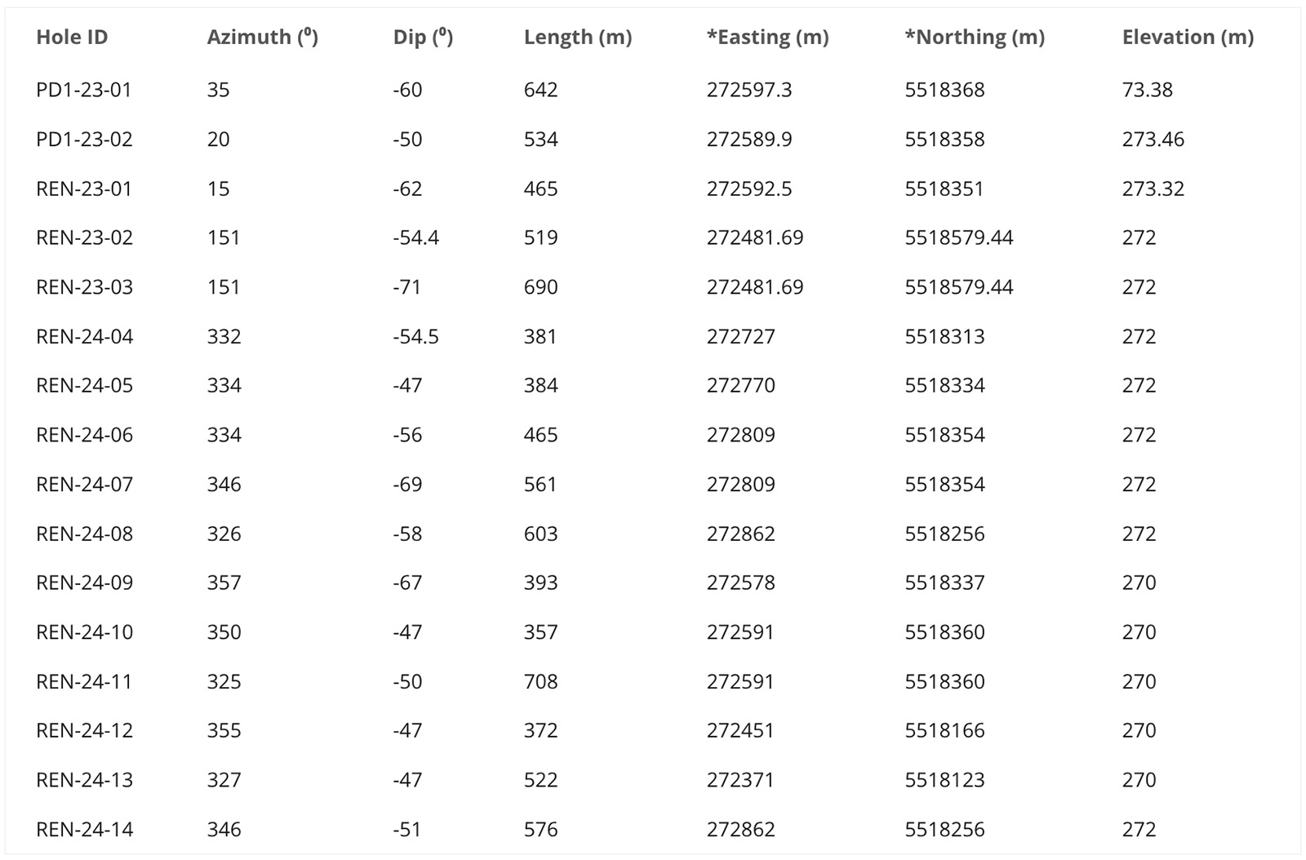
Task: Click northing value 5518123
Action: coord(944,780)
